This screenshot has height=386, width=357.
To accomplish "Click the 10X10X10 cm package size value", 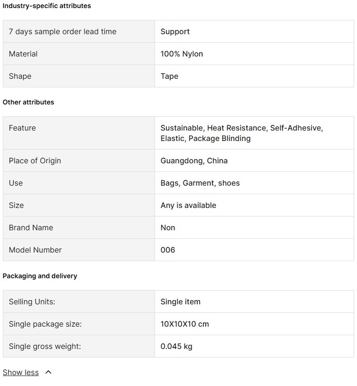I will 184,324.
